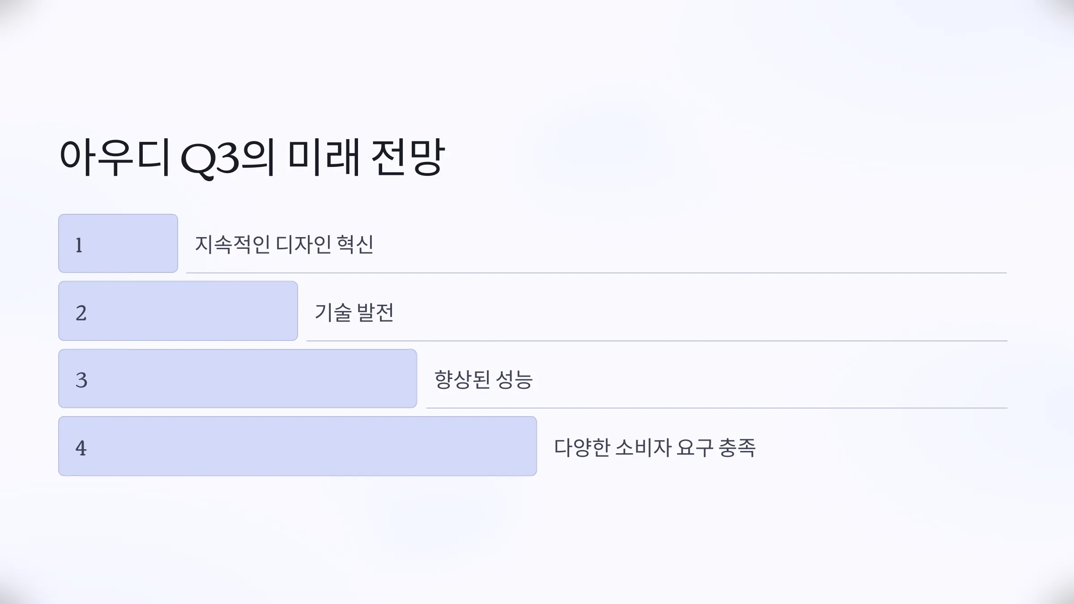This screenshot has width=1074, height=604.
Task: Select the word 전망 in the title
Action: [408, 157]
